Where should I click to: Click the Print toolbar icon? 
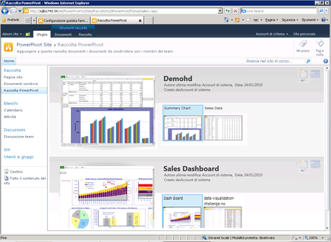point(256,20)
